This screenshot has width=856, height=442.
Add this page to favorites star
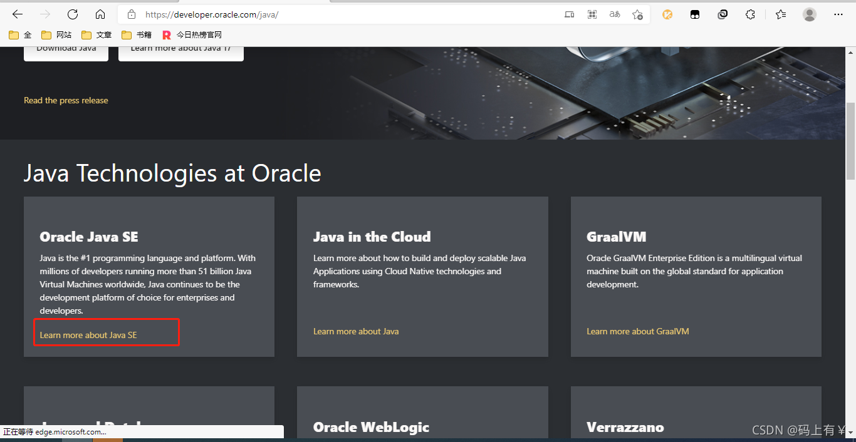(x=637, y=14)
